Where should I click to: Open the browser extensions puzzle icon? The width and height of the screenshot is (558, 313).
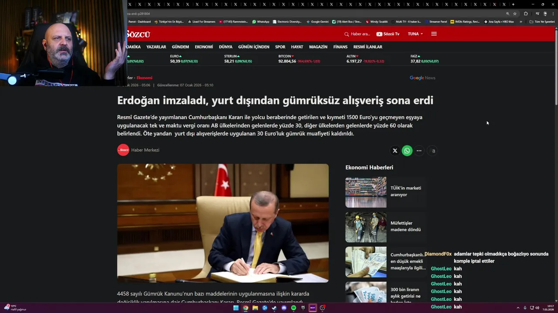tap(526, 13)
